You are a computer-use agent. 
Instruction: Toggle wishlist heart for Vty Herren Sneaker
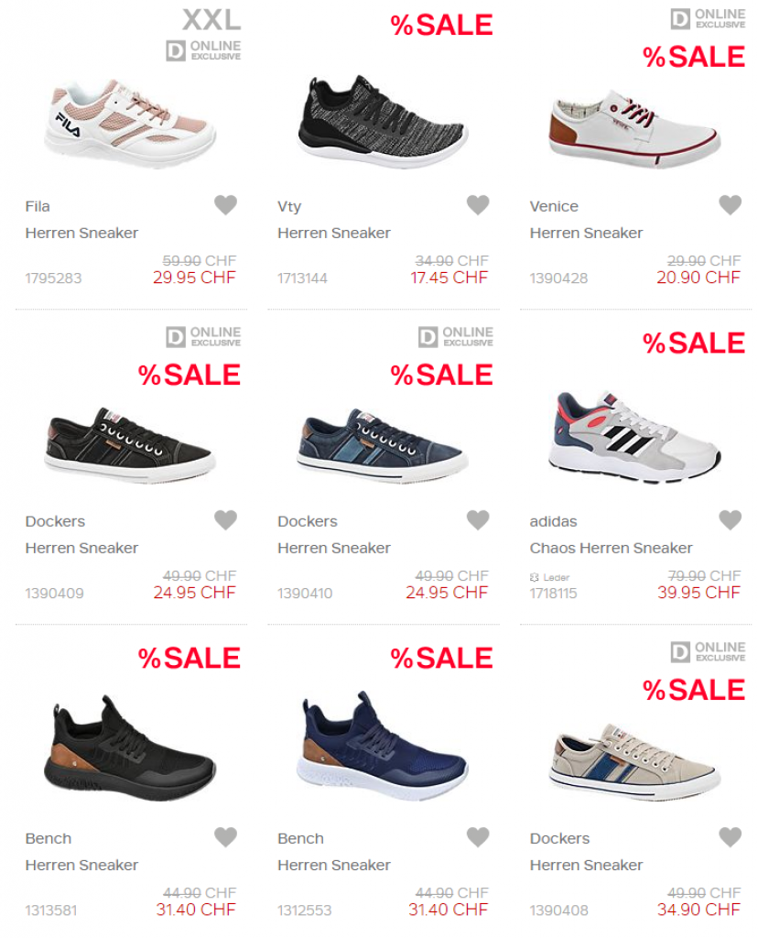478,205
